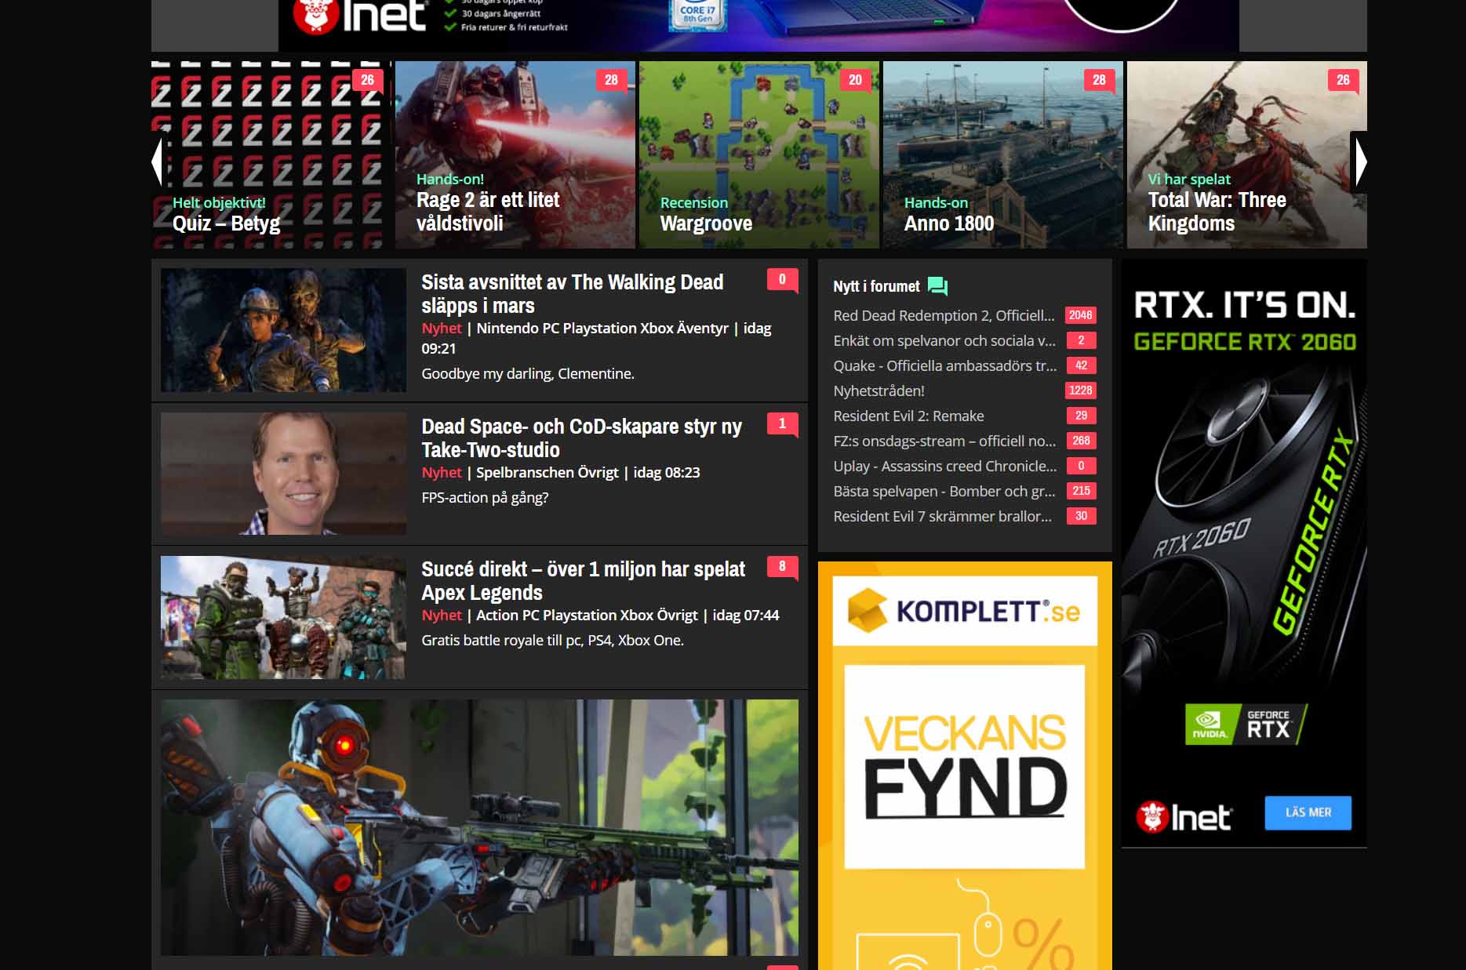Click summary text 'Goodbye my darling, Clementine.'
The image size is (1466, 970).
pos(528,374)
